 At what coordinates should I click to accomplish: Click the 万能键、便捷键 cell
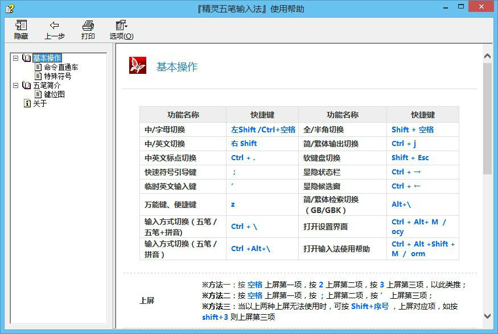(x=183, y=204)
